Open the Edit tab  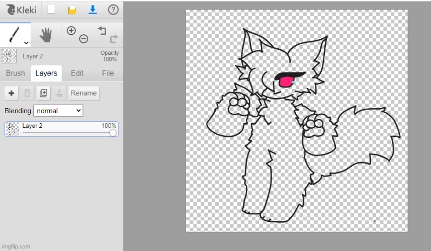(x=77, y=73)
